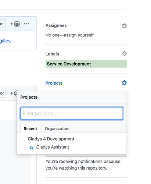Toggle the blue Projects sidebar heading
The height and width of the screenshot is (184, 151).
coord(54,83)
